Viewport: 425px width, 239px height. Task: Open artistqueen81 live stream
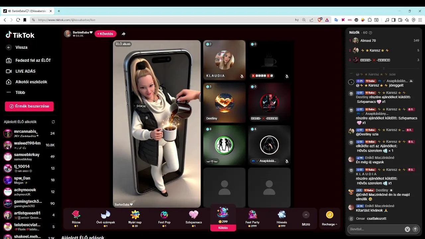[x=29, y=215]
